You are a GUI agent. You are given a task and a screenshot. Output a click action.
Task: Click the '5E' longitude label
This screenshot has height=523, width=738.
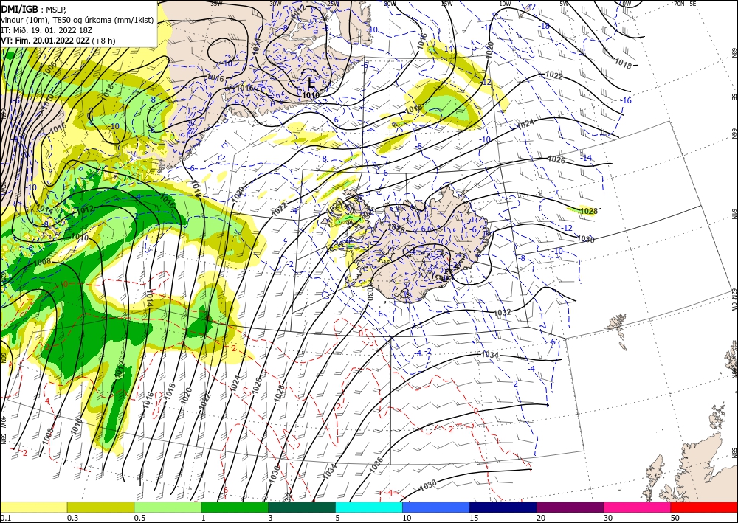(693, 3)
